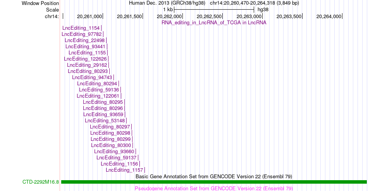
Task: Open the LncEditing_93441 feature
Action: coord(86,47)
